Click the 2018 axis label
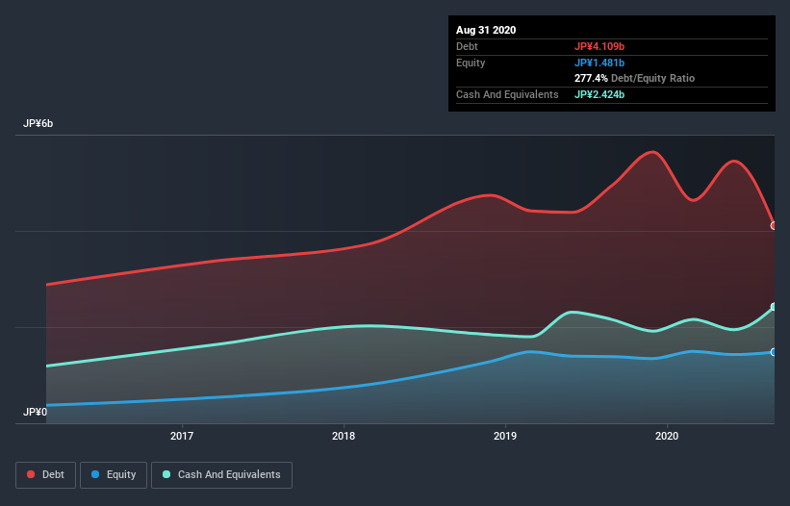This screenshot has width=790, height=506. (x=344, y=436)
